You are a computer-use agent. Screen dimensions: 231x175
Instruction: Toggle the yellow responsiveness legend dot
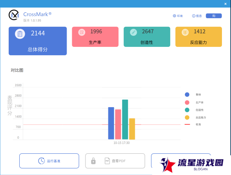187,117
